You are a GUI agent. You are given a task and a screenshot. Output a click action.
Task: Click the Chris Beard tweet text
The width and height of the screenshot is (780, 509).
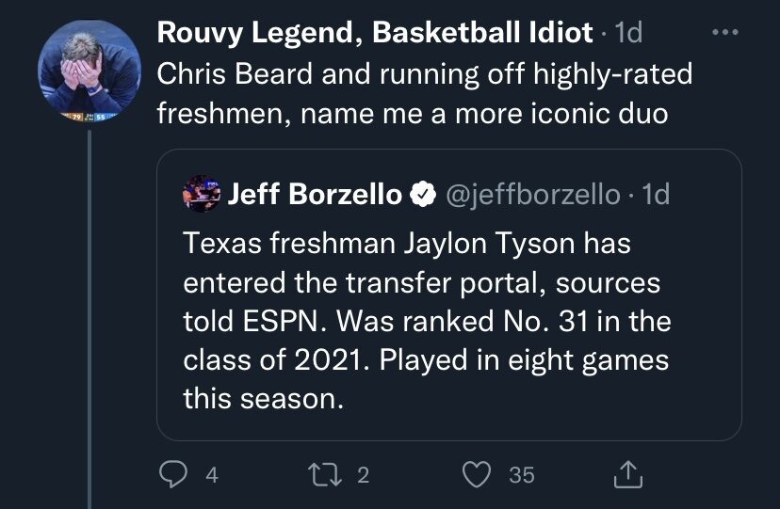click(x=424, y=93)
